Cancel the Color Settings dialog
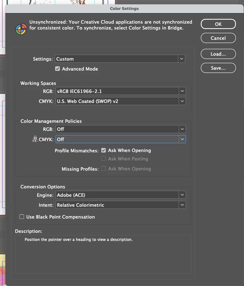The height and width of the screenshot is (286, 244). coord(218,38)
